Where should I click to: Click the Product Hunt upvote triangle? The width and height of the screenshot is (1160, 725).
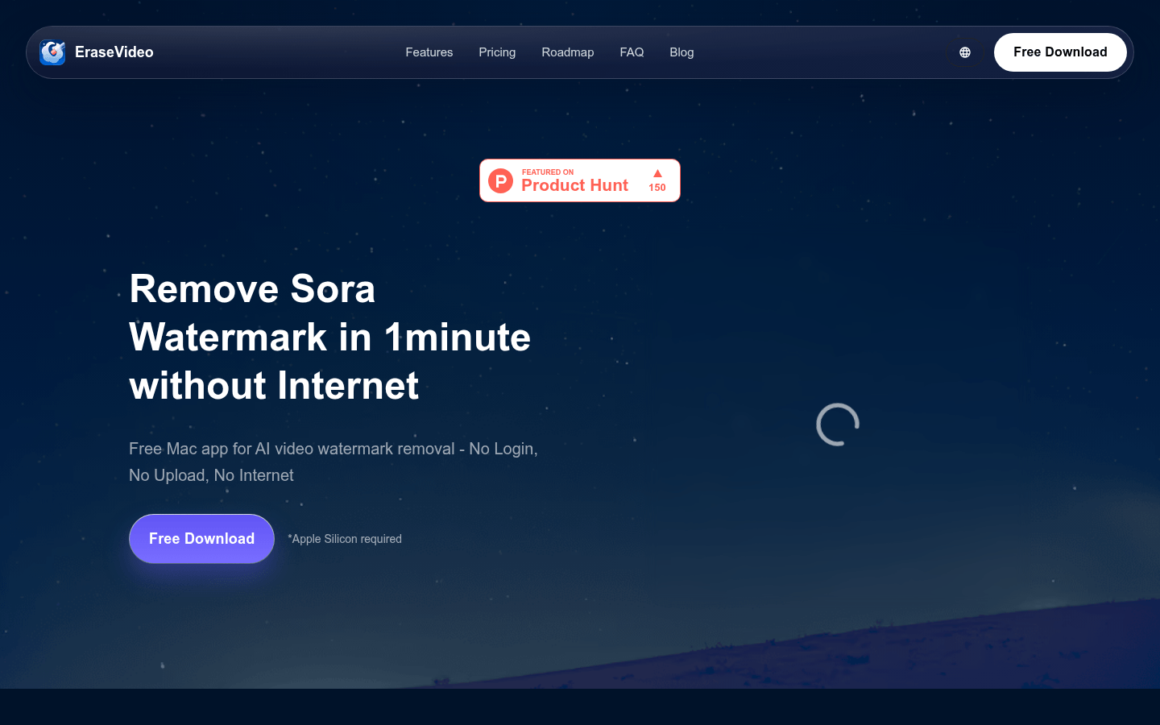(x=657, y=173)
